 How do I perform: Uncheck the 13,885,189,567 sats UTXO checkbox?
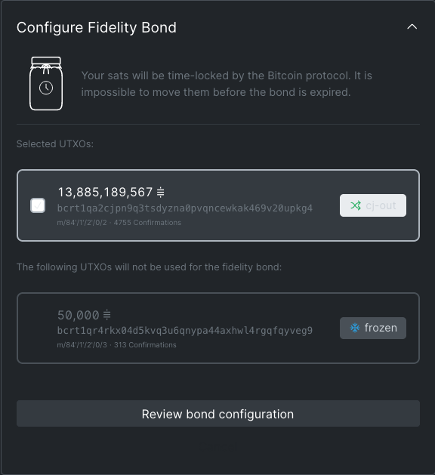(x=38, y=205)
